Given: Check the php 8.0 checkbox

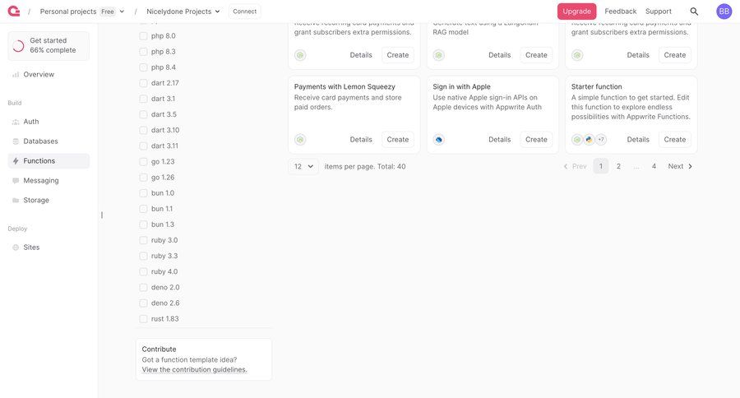Looking at the screenshot, I should (143, 36).
